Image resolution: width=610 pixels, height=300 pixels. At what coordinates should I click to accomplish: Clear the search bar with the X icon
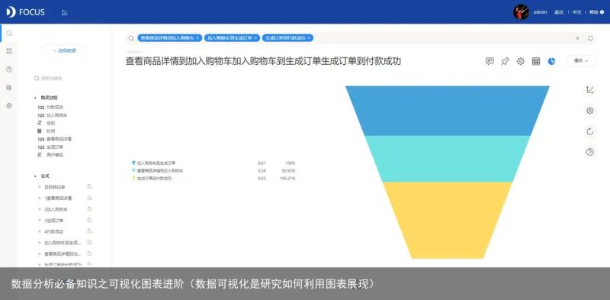coord(577,38)
